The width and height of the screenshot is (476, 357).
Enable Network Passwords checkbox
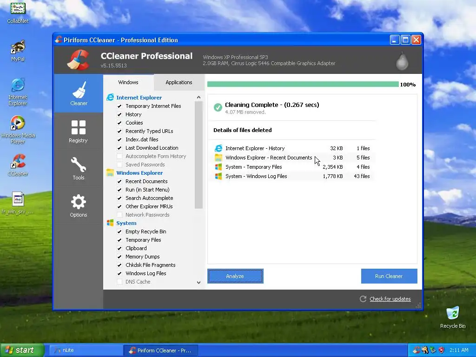[x=119, y=215]
